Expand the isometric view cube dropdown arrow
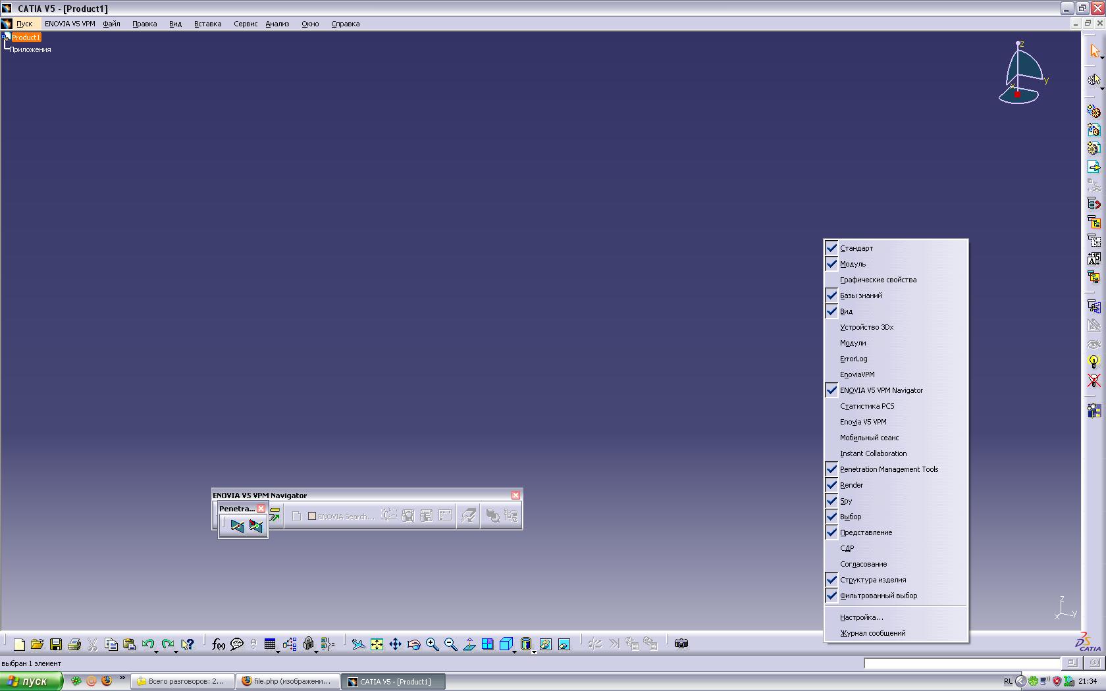 (514, 652)
